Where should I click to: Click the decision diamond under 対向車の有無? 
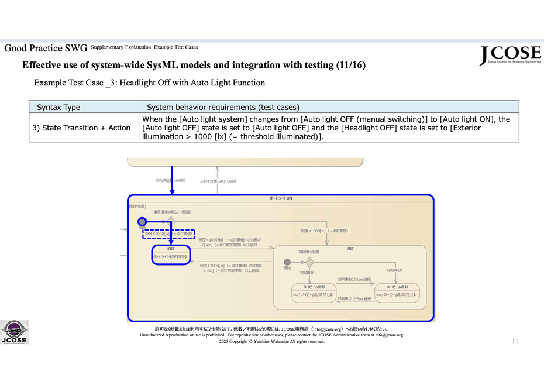coord(309,262)
